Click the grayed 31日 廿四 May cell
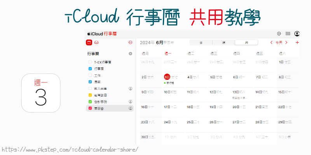The image size is (311, 155). 265,64
